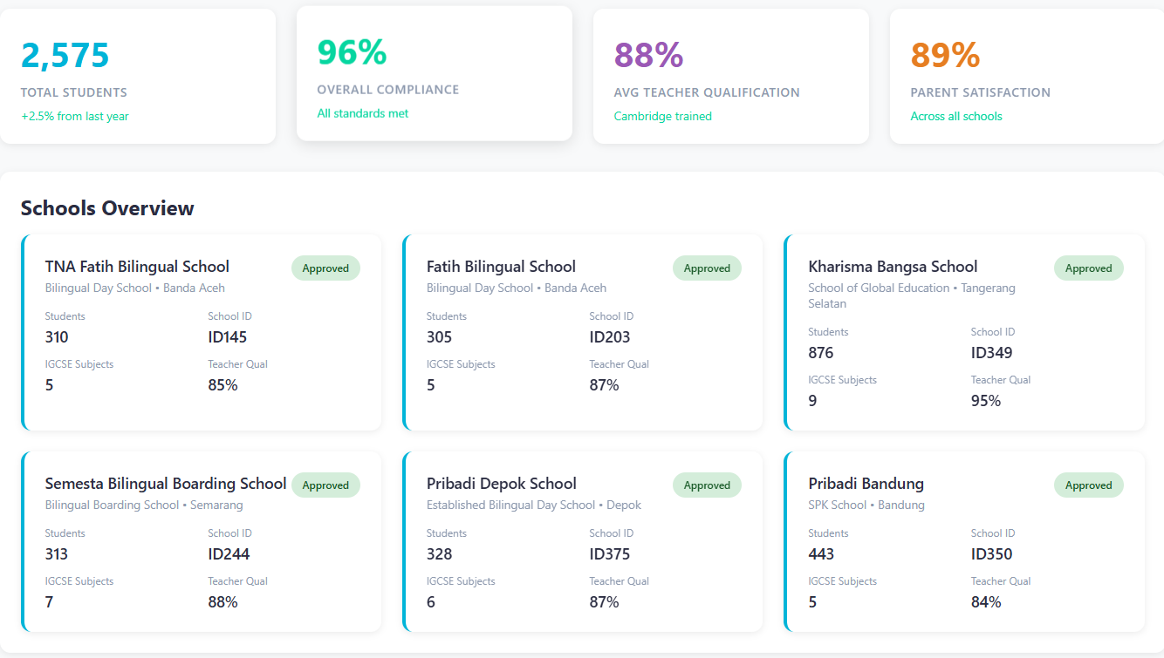Click the Approved badge for Kharisma Bangsa School
This screenshot has width=1164, height=658.
(x=1088, y=268)
